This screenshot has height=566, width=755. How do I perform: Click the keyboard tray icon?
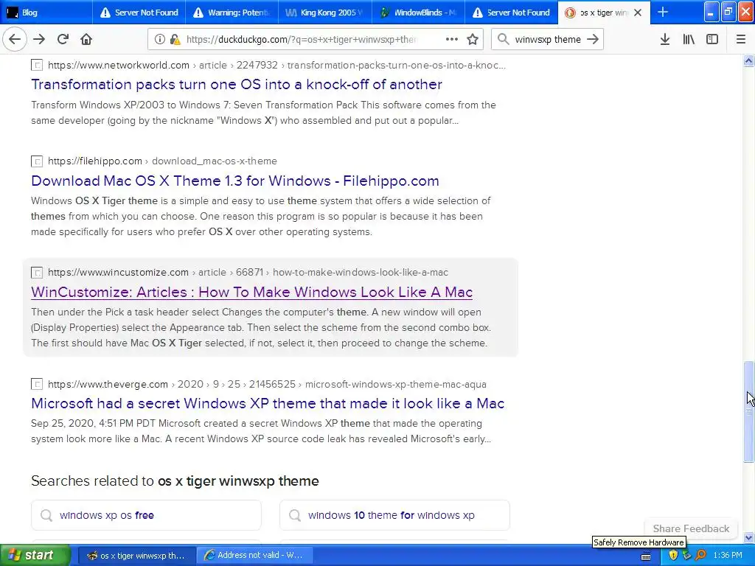pyautogui.click(x=646, y=556)
